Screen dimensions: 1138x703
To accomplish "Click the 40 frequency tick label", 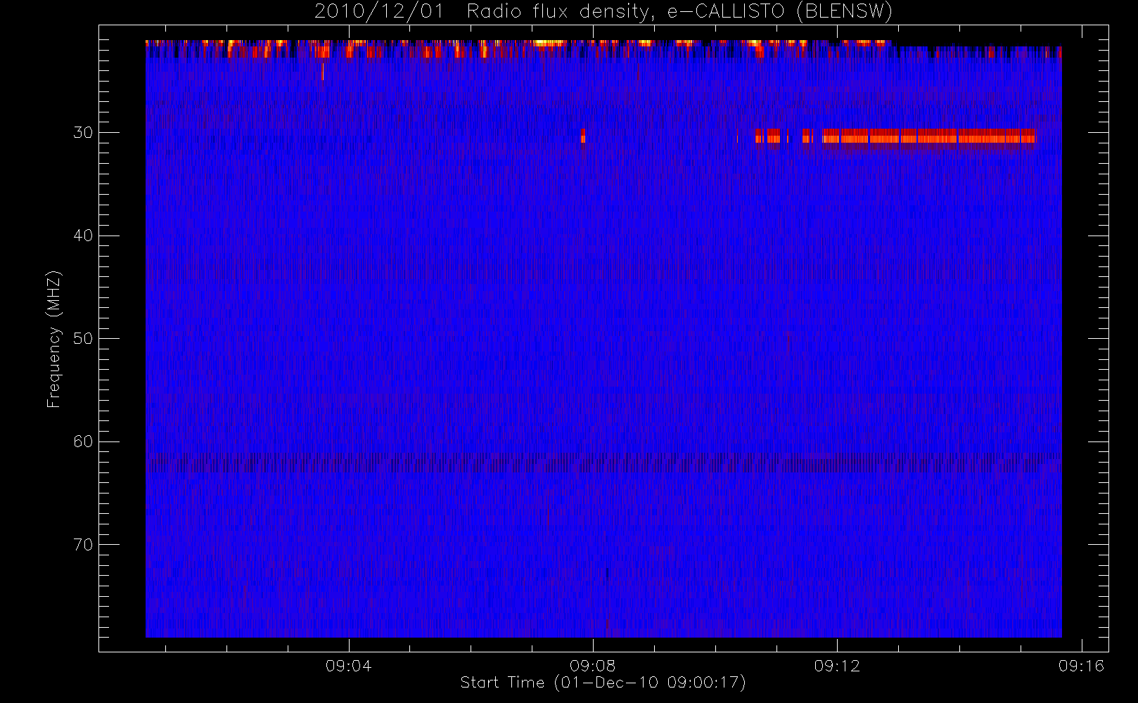I will (83, 236).
